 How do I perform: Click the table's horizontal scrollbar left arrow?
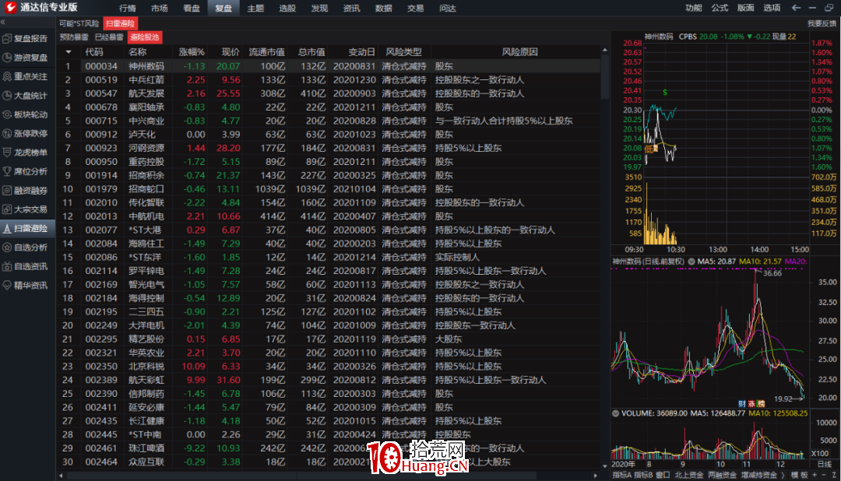(x=61, y=476)
